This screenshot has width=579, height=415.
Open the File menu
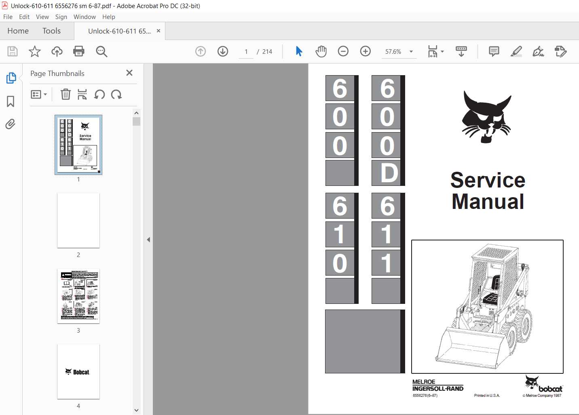point(8,17)
